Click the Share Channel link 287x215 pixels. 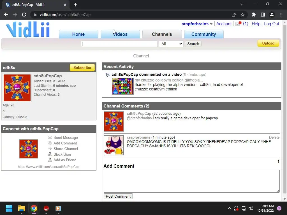[66, 149]
